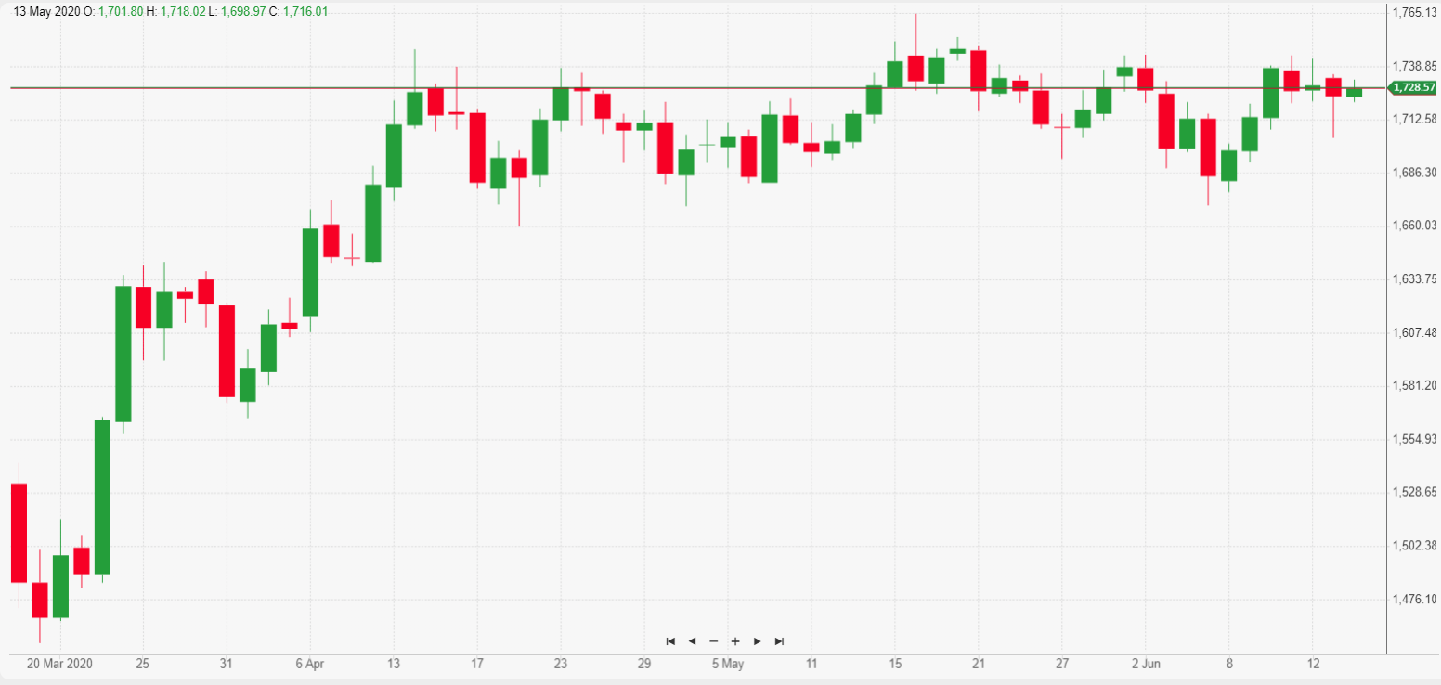Jump to first chart bar
Screen dimensions: 1441x685
[x=670, y=641]
